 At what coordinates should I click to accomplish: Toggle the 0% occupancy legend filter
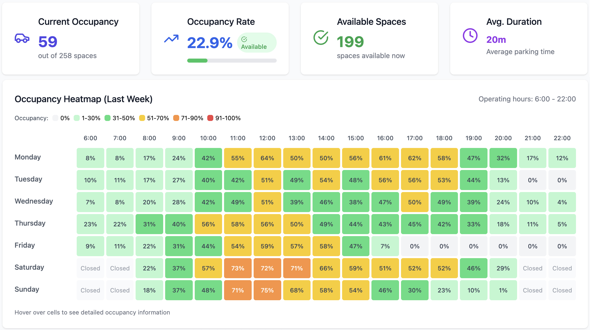tap(56, 118)
